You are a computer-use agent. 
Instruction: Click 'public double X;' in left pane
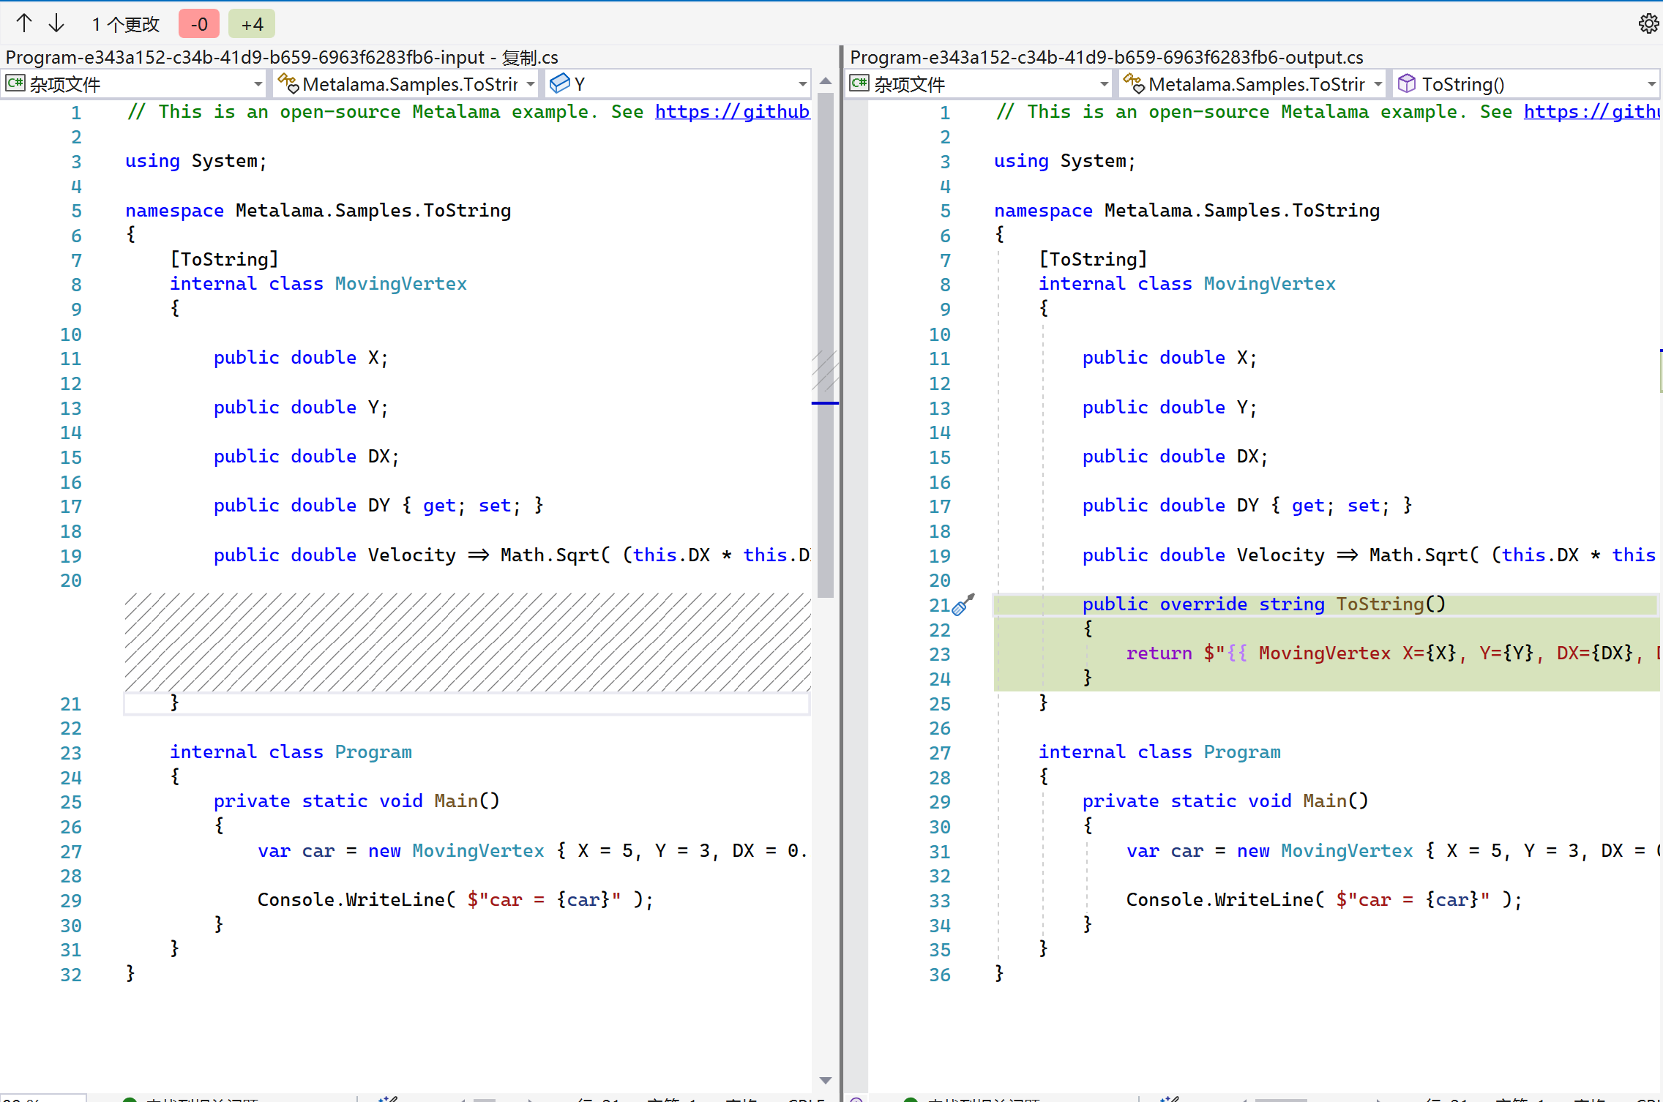click(x=301, y=358)
